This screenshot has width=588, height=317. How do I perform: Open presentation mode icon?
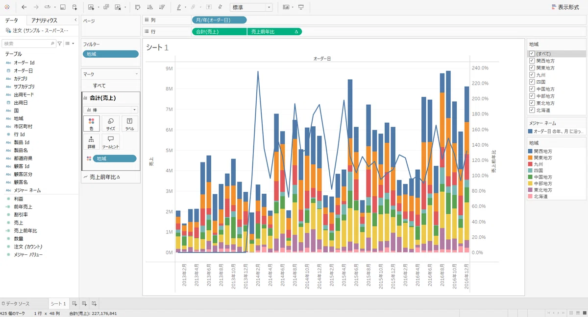pos(301,7)
